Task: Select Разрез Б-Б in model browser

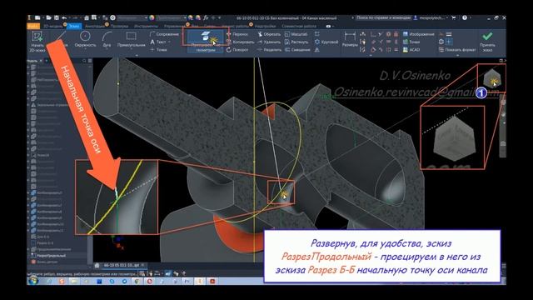Action: [x=45, y=243]
